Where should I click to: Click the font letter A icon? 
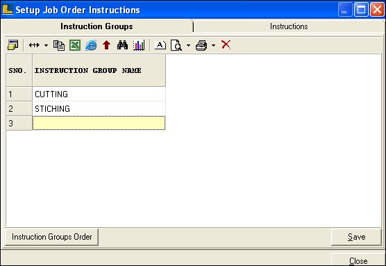point(160,45)
